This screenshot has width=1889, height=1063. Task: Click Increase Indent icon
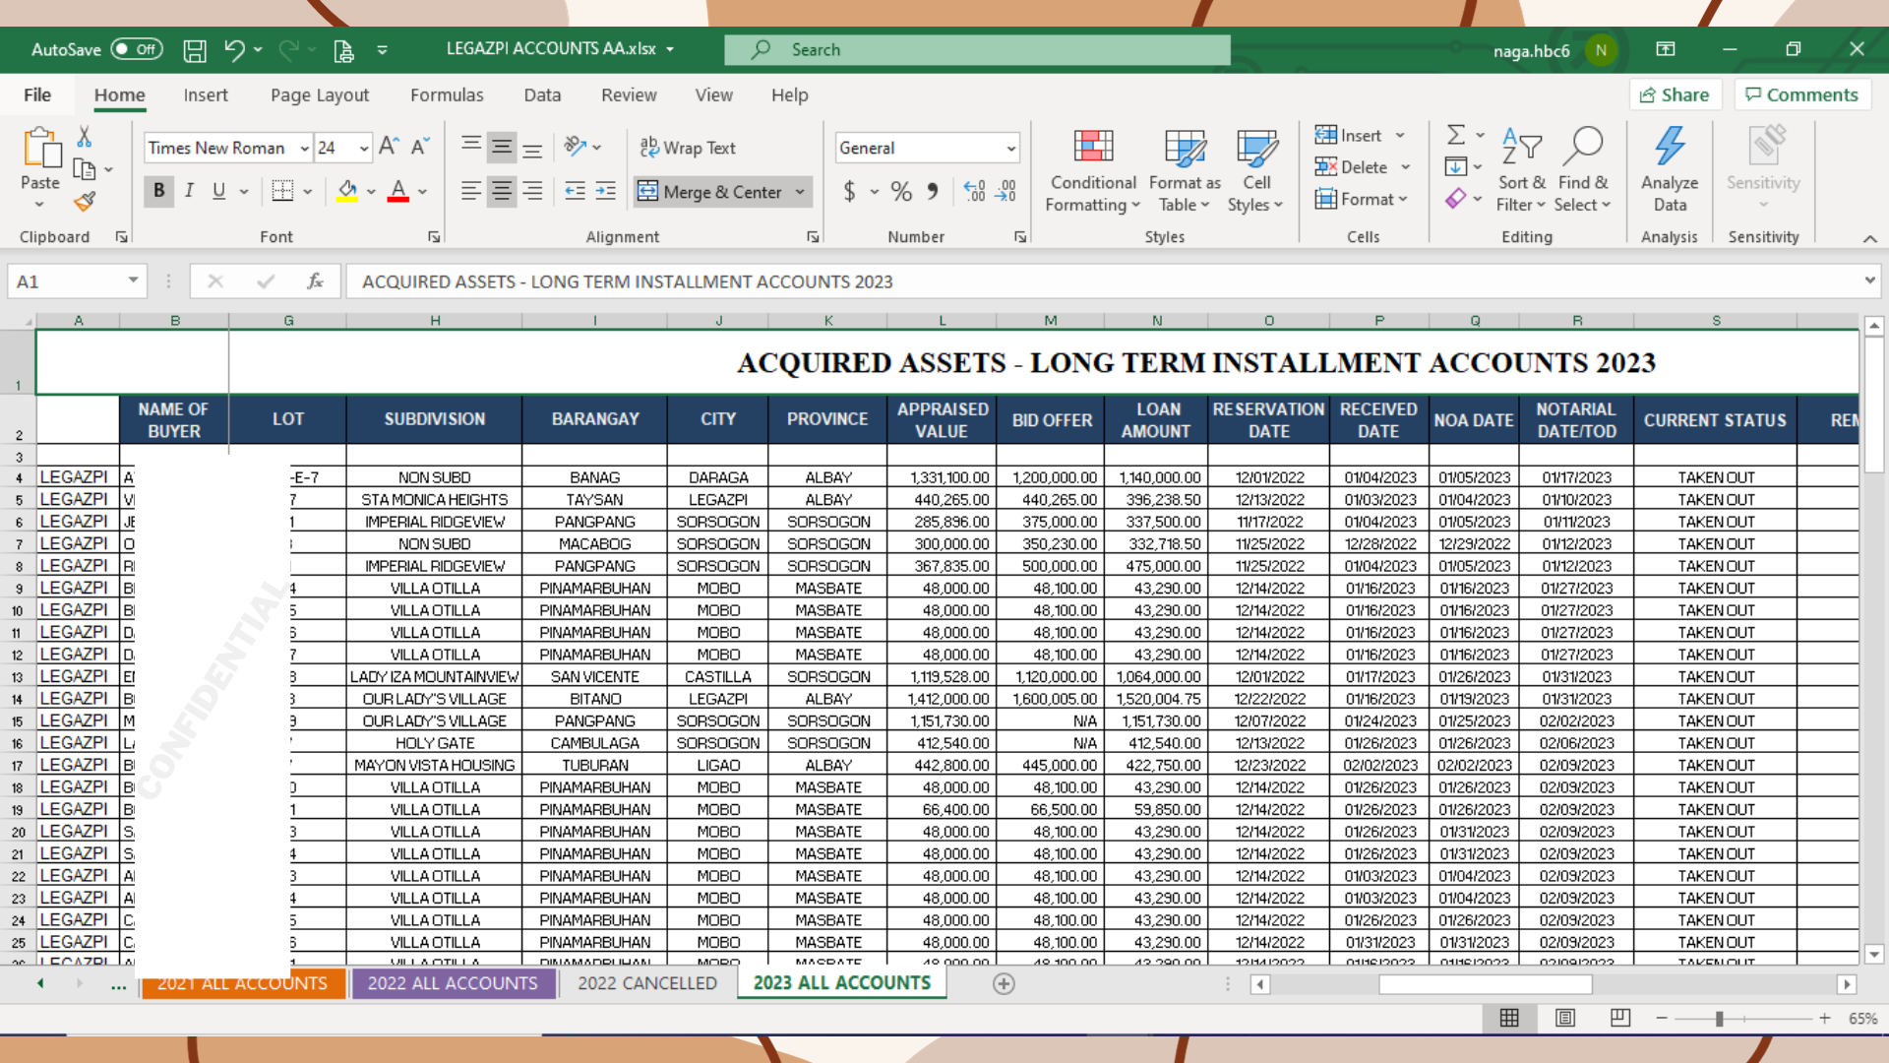606,191
